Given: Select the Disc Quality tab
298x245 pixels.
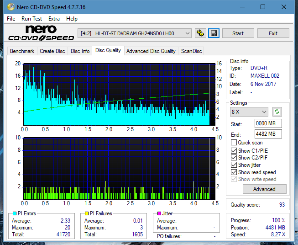Looking at the screenshot, I should tap(108, 50).
